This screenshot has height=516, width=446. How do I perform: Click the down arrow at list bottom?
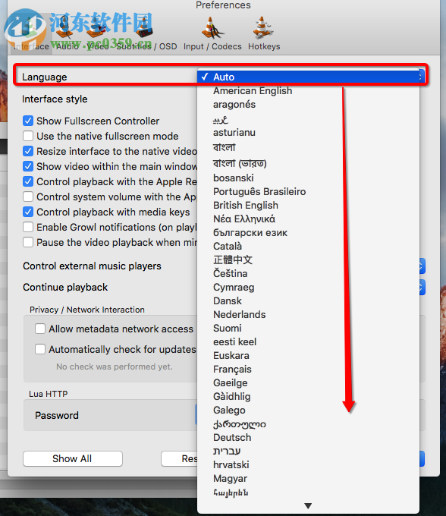coord(308,506)
